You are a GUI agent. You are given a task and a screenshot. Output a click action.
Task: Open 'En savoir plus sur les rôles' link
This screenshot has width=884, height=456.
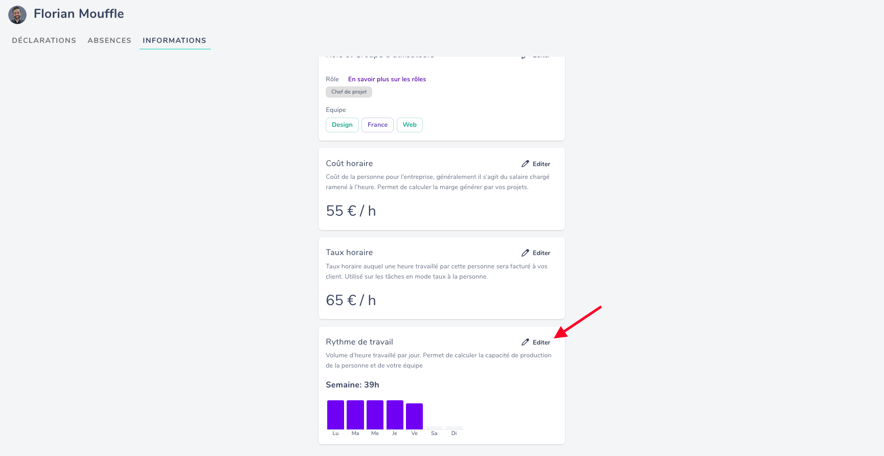click(387, 79)
